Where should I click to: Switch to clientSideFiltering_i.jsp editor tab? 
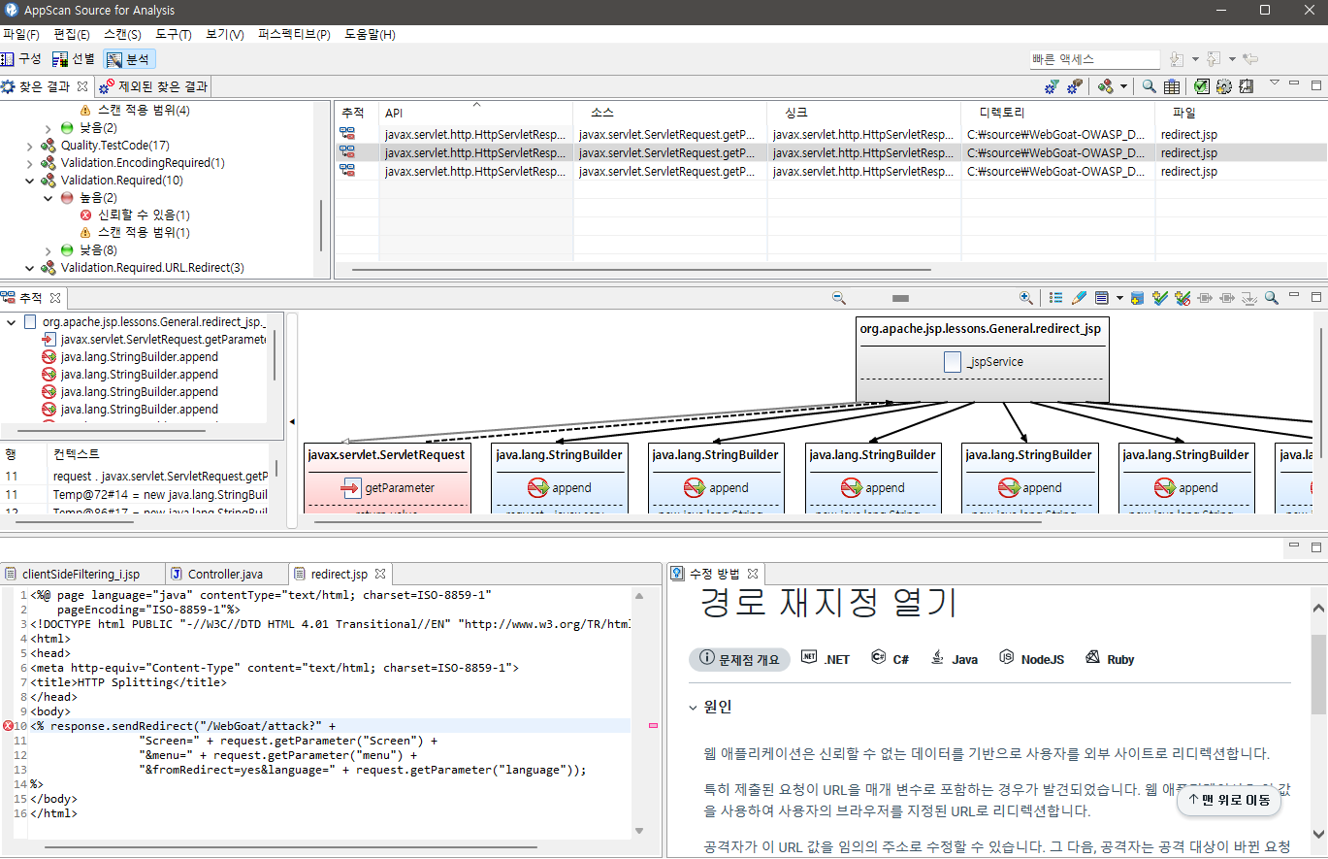coord(81,574)
